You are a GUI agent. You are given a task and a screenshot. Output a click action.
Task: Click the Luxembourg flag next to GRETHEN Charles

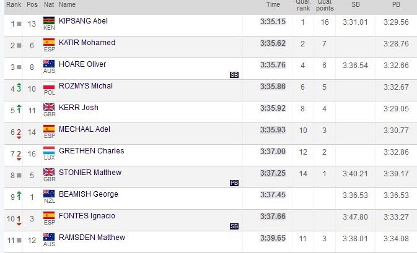(x=49, y=150)
